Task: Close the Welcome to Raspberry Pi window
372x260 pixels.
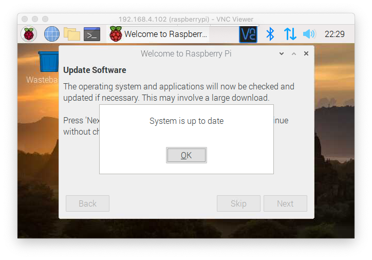Action: tap(306, 53)
